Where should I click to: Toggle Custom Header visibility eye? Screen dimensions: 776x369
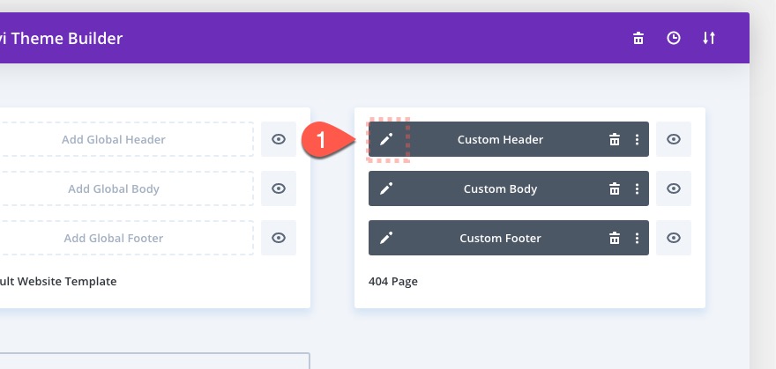(x=674, y=139)
